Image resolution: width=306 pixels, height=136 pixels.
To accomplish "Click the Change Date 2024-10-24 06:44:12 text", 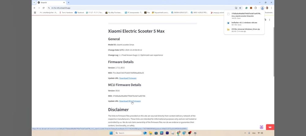I will (134, 50).
